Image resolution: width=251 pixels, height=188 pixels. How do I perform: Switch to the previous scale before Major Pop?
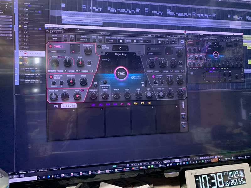107,54
